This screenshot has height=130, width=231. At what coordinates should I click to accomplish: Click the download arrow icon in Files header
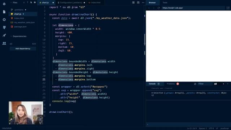click(24, 3)
